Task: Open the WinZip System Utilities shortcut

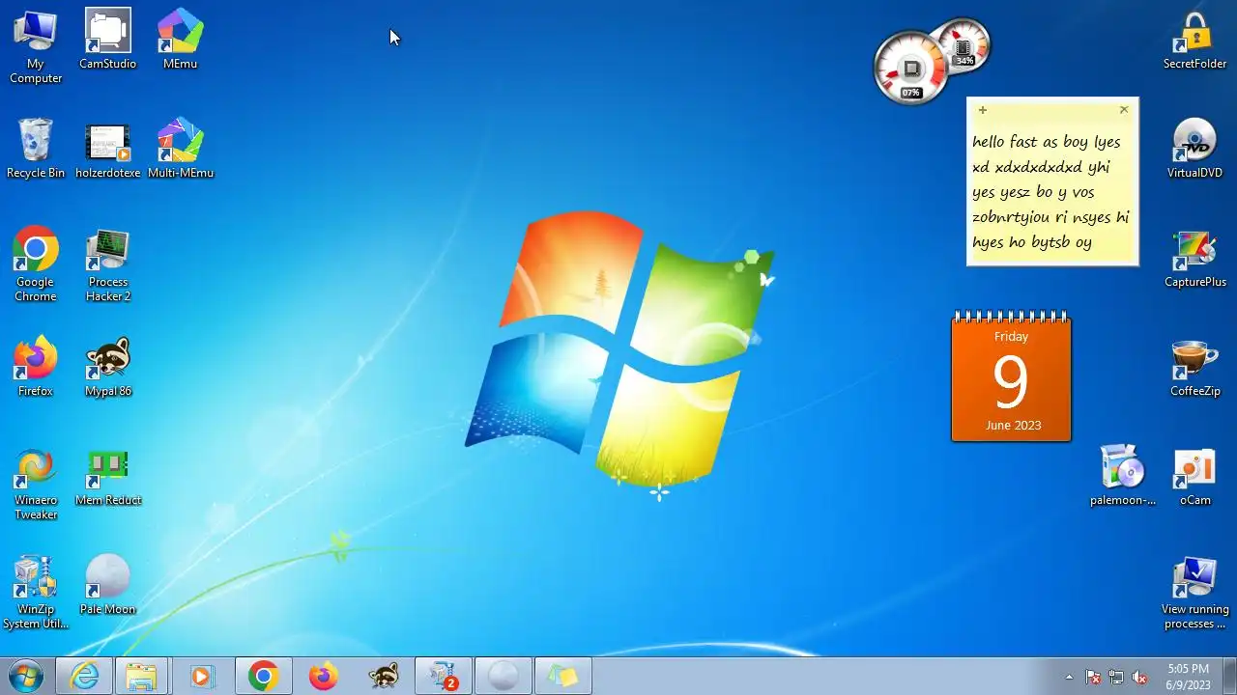Action: (x=36, y=592)
